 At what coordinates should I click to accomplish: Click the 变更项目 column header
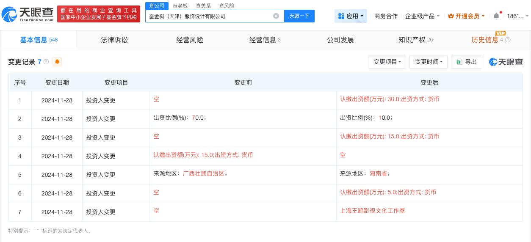tap(116, 82)
